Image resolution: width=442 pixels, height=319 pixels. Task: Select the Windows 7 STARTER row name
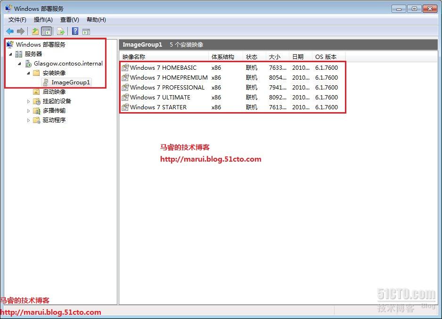tap(158, 107)
